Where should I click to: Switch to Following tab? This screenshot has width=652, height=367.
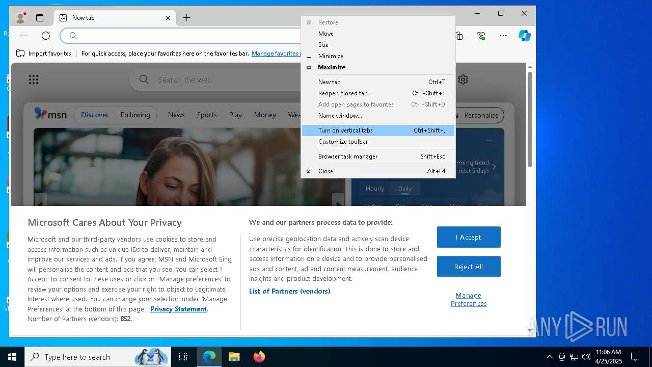(135, 115)
